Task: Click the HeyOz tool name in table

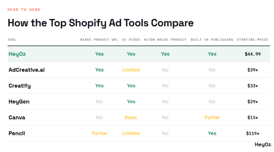Action: click(x=17, y=54)
